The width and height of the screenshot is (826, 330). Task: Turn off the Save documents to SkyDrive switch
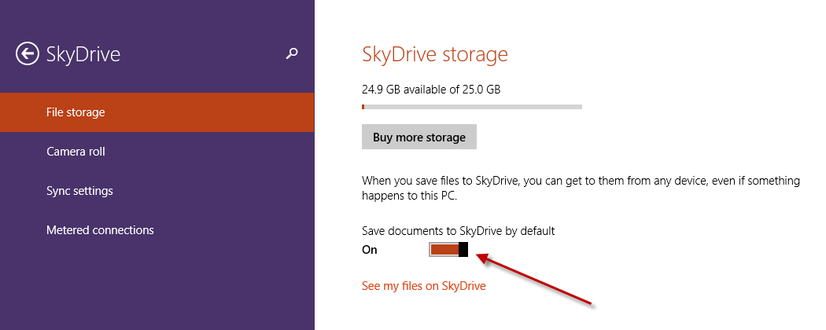pos(449,250)
